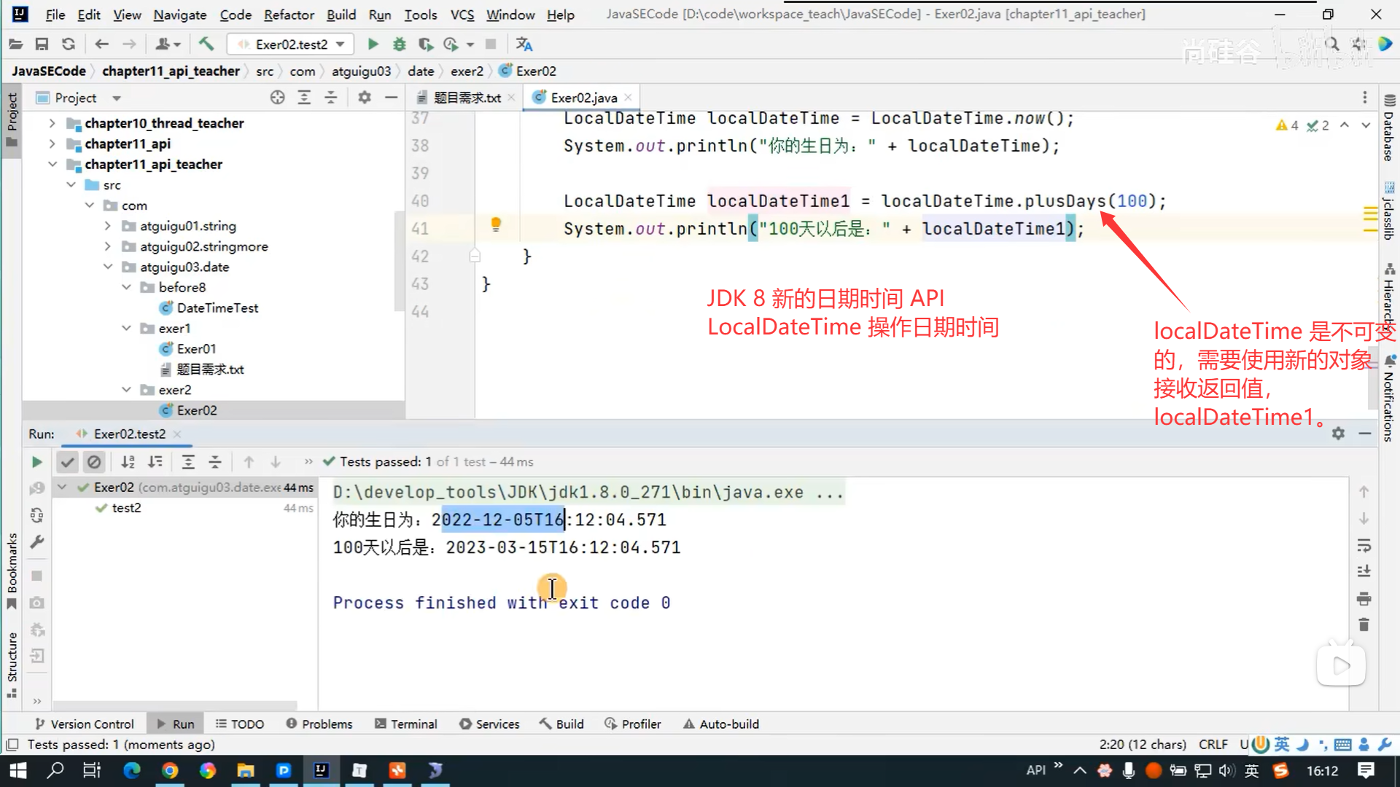Open the Problems tool window
The width and height of the screenshot is (1400, 787).
319,724
